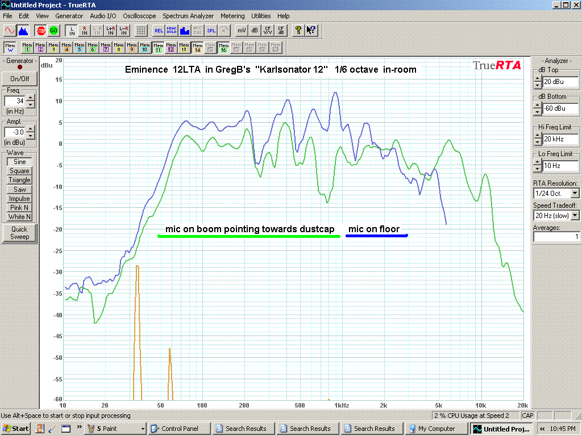Screen dimensions: 582x436
Task: Click the blue bar graph mode icon
Action: (x=185, y=31)
